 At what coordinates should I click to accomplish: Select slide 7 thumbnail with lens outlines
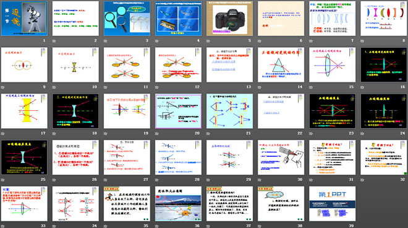333,19
